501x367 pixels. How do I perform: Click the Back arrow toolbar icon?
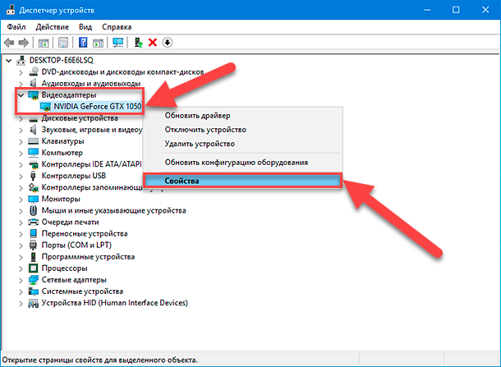coord(9,43)
